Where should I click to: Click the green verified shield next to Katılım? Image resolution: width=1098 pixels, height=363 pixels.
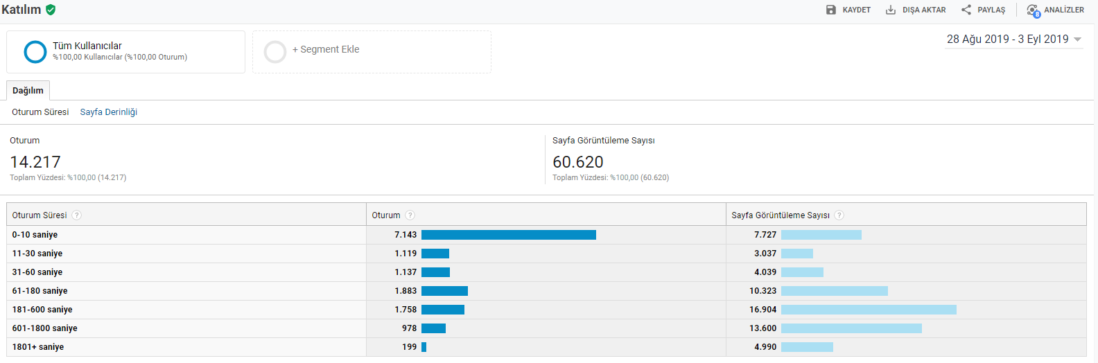51,10
